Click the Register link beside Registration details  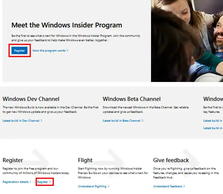[x=44, y=182]
